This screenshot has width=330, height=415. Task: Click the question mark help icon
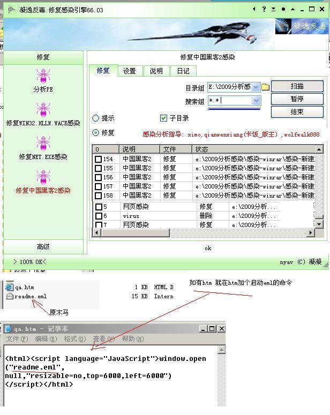[264, 9]
